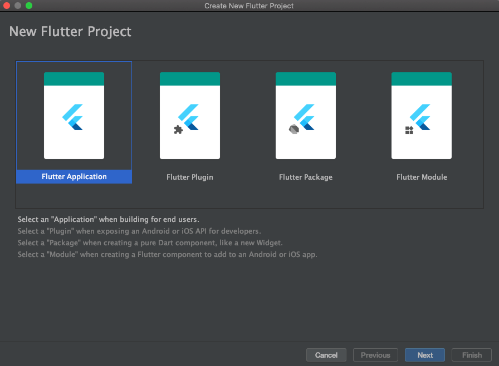Click the Finish button
This screenshot has height=366, width=499.
(x=472, y=355)
